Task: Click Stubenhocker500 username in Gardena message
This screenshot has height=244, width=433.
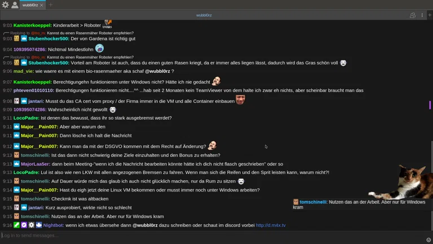Action: click(x=48, y=39)
